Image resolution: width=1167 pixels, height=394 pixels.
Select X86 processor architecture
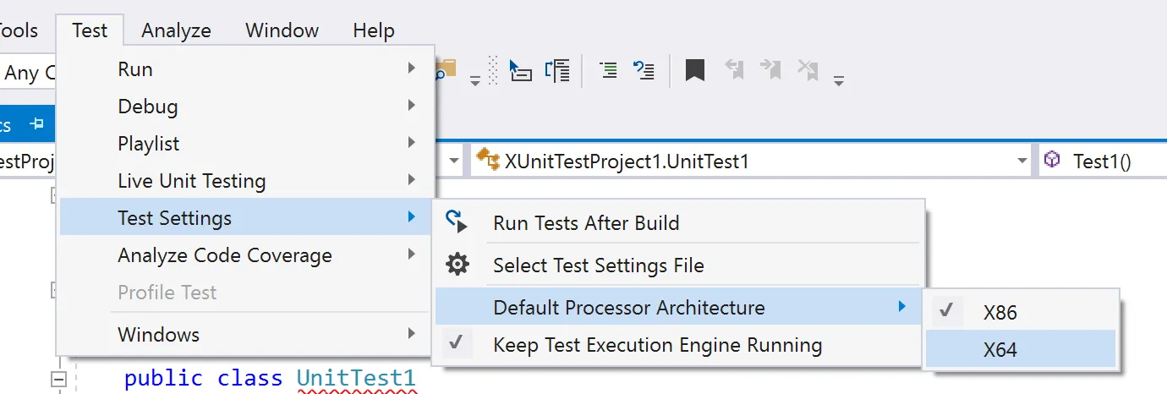1000,312
